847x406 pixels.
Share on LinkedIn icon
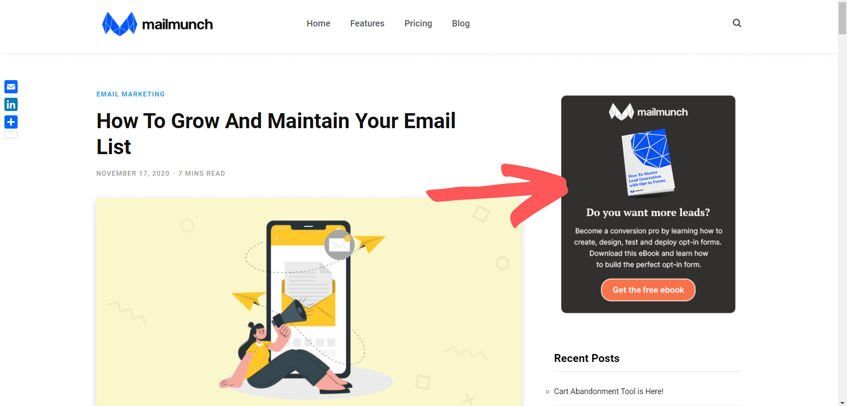[x=11, y=104]
